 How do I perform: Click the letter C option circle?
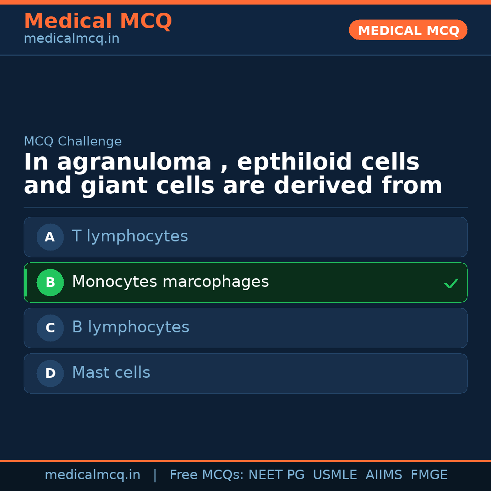point(50,328)
